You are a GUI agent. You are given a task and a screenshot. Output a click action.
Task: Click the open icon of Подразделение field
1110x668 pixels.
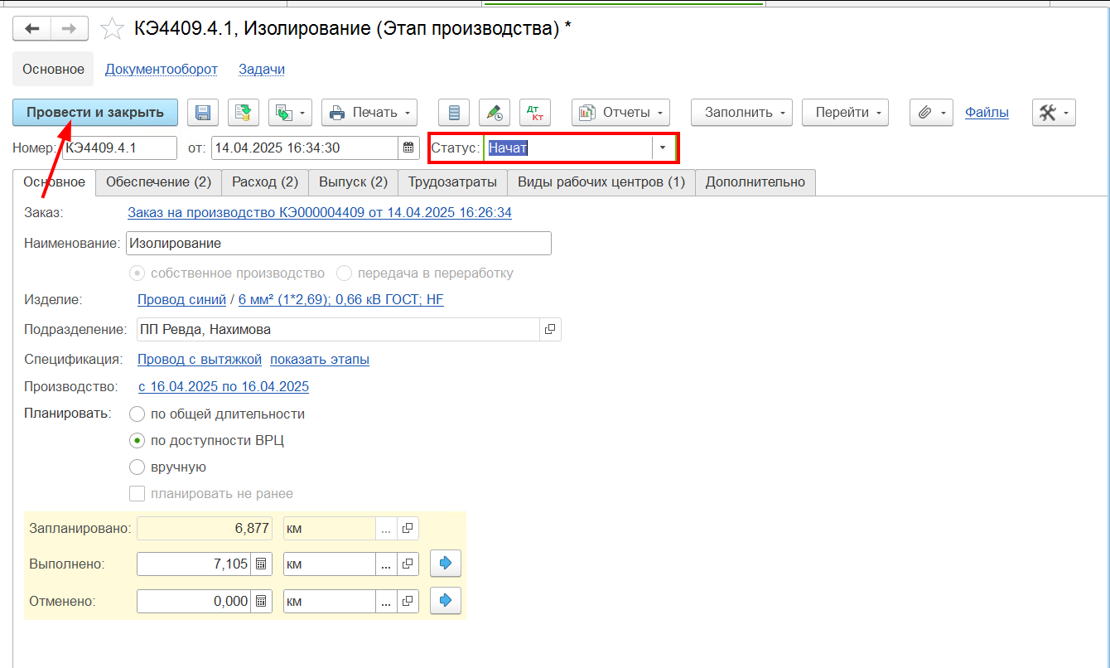pyautogui.click(x=550, y=330)
